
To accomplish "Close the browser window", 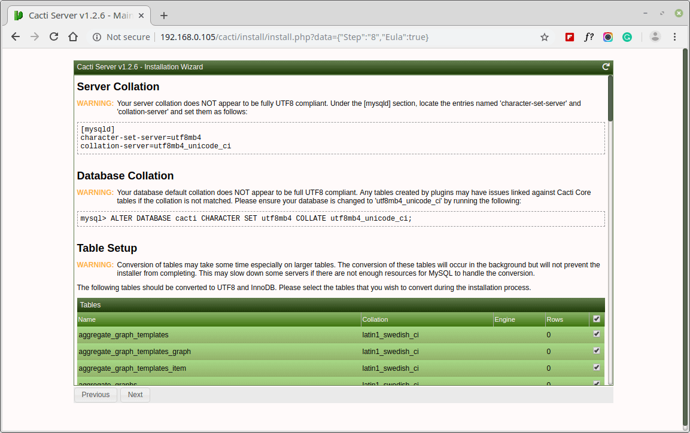I will [x=679, y=13].
